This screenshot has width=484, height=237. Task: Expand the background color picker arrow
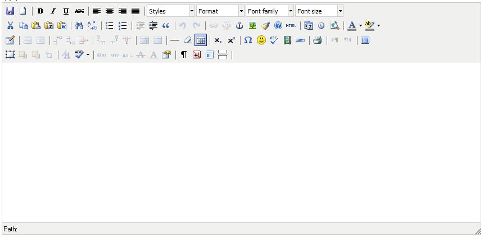click(x=378, y=26)
